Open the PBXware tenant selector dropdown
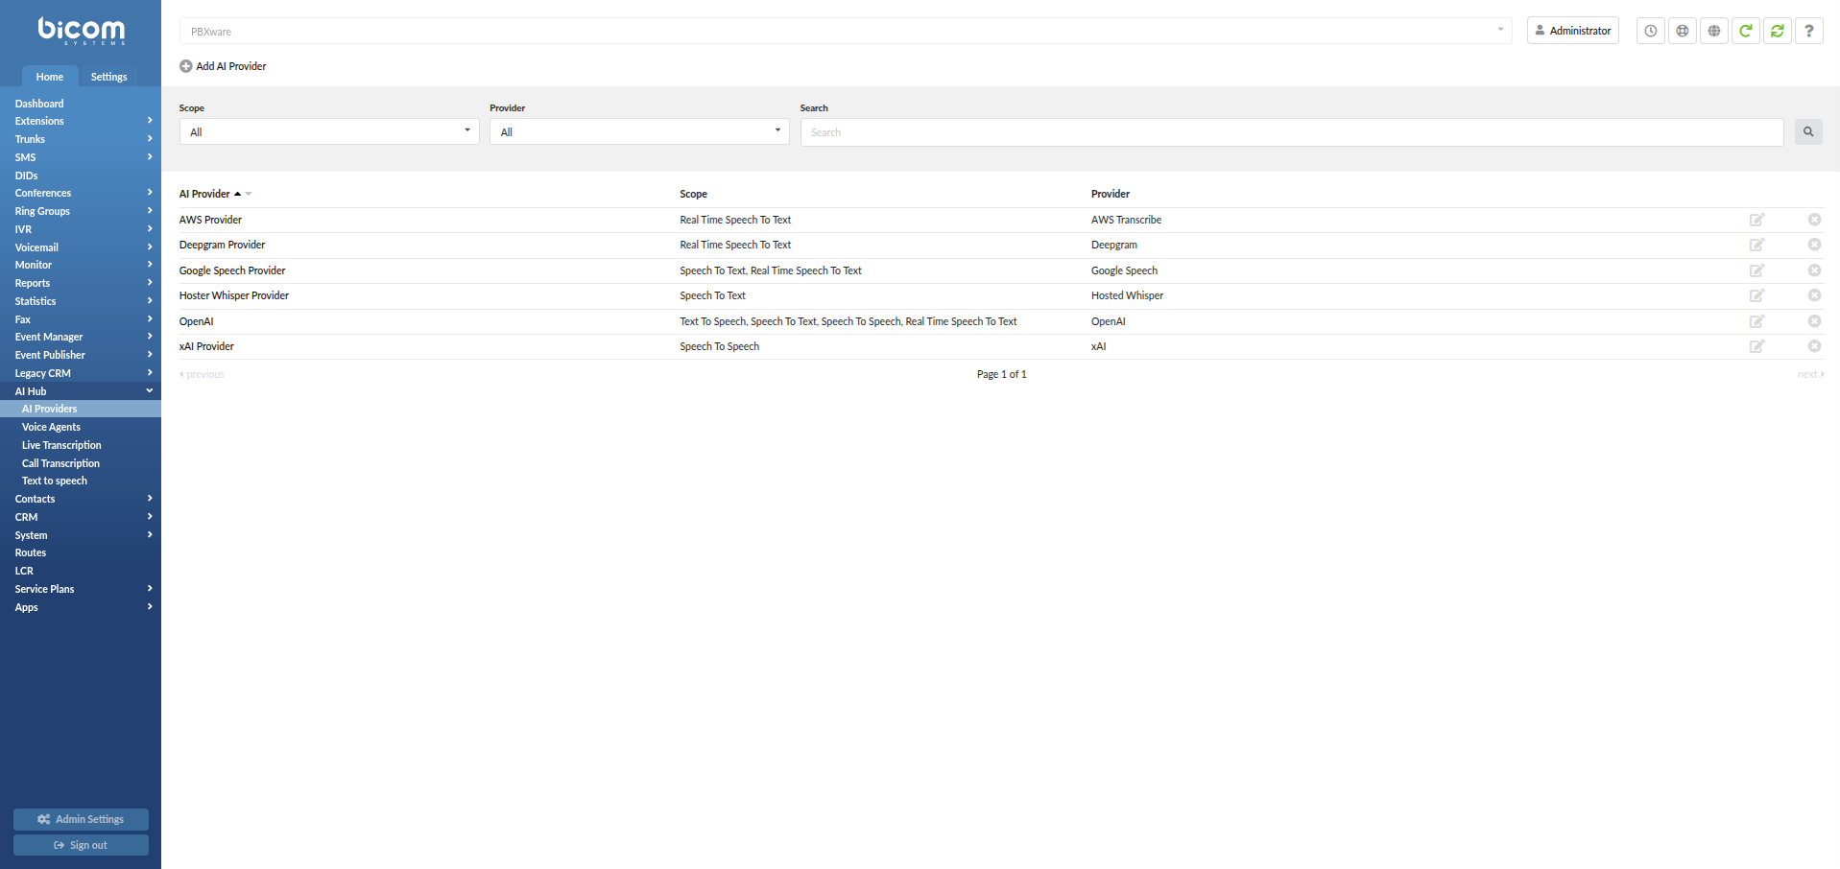 pyautogui.click(x=846, y=31)
